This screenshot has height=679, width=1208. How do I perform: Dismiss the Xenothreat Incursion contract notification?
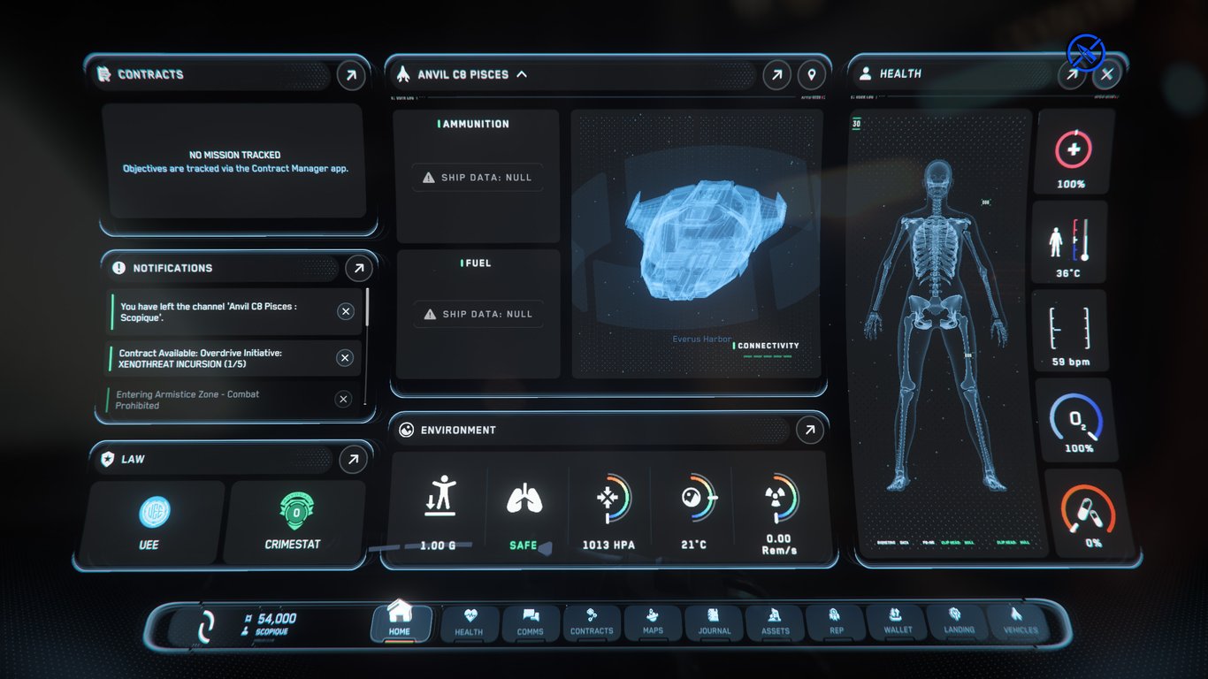tap(345, 358)
